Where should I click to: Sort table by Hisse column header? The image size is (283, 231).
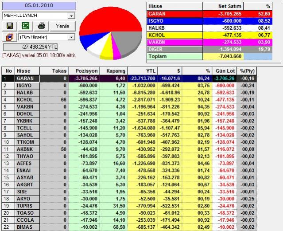coord(27,71)
